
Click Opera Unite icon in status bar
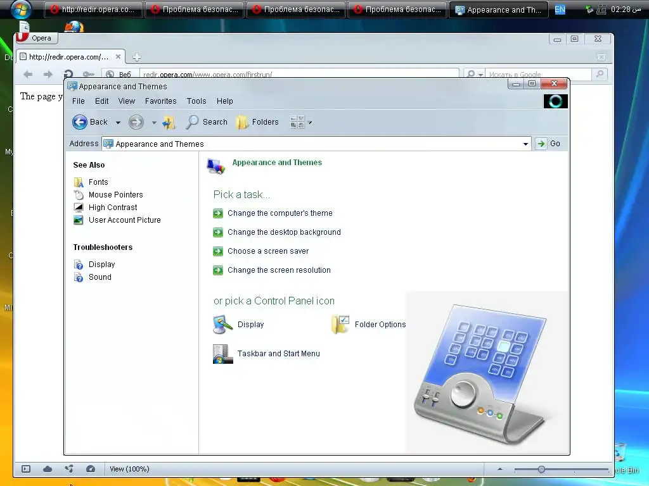point(69,469)
